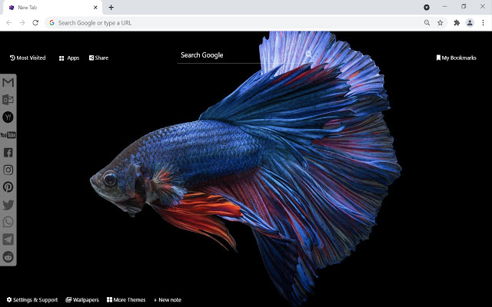Select the New Tab tab

52,8
